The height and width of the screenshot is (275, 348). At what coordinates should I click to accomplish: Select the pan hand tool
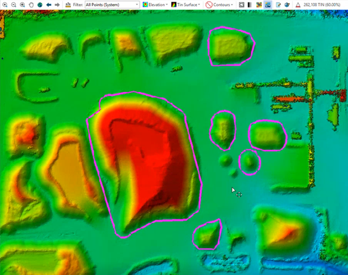click(31, 5)
